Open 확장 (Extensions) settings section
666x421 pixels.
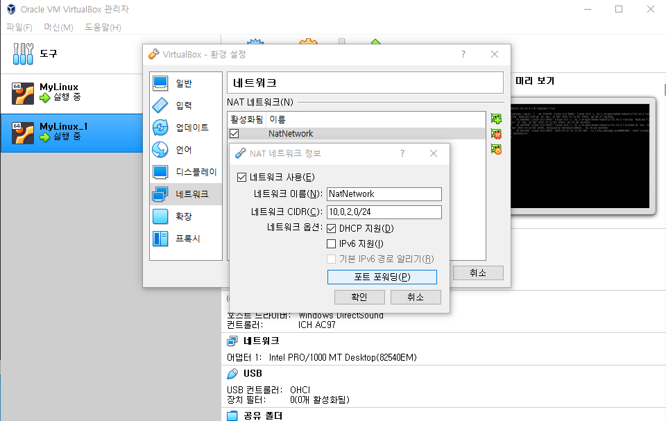186,216
